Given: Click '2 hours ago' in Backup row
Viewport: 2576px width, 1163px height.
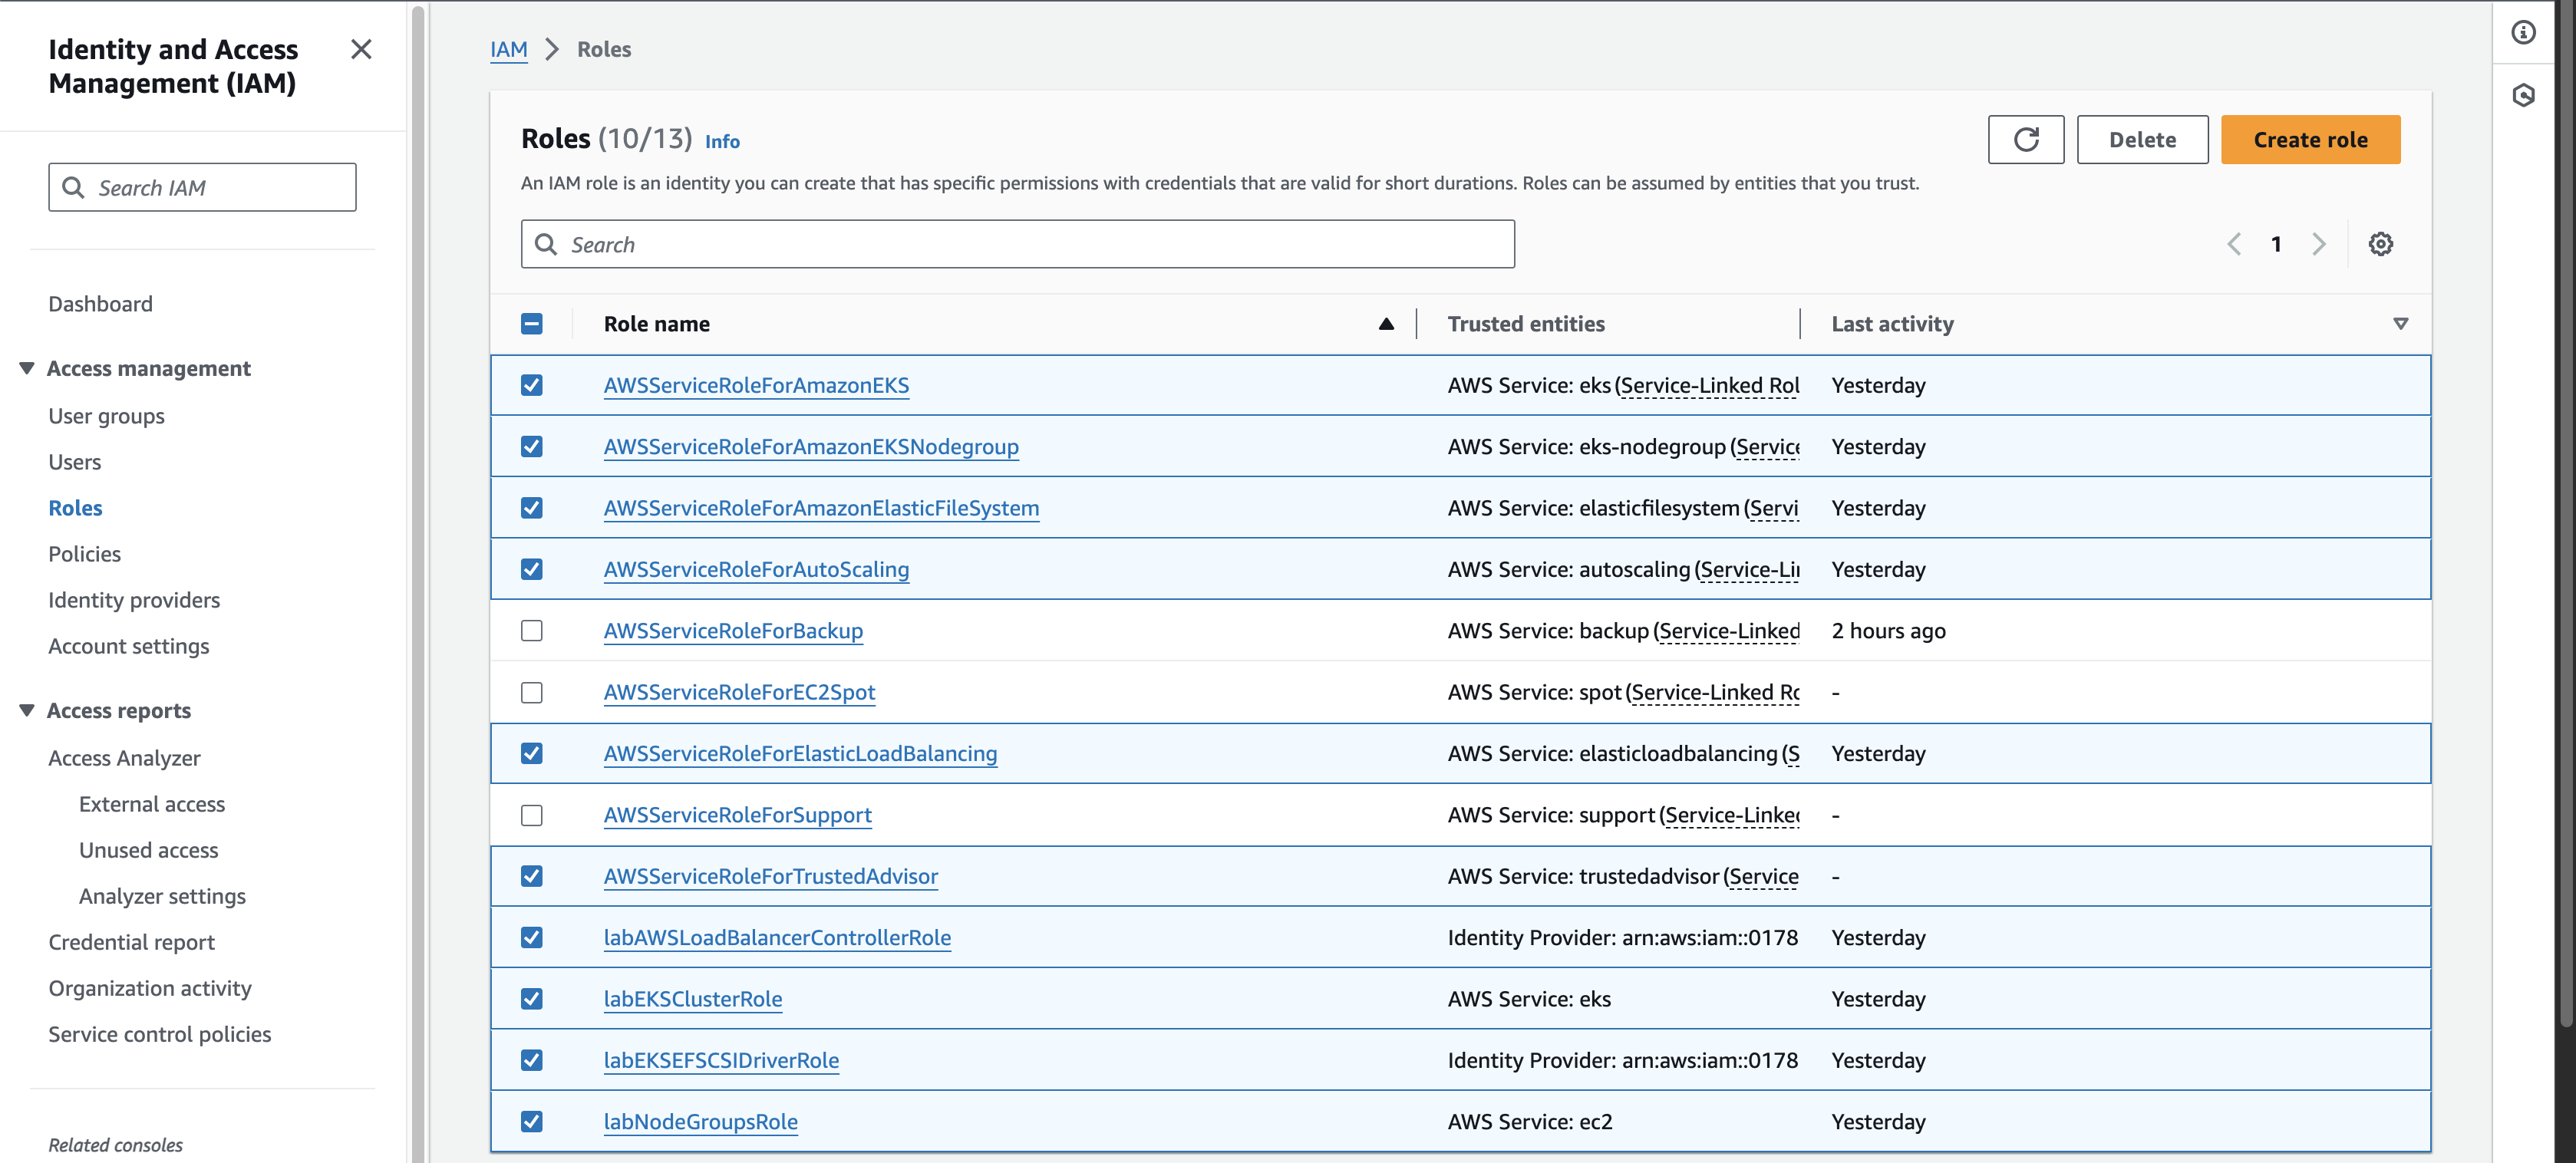Looking at the screenshot, I should click(1888, 631).
